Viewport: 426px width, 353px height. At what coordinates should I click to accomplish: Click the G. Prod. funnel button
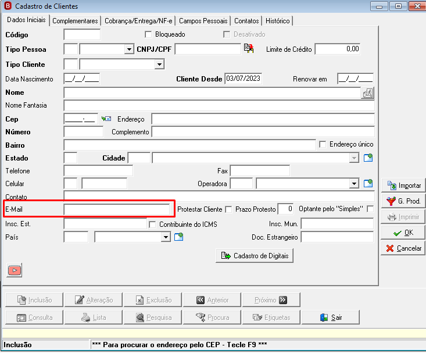[403, 201]
